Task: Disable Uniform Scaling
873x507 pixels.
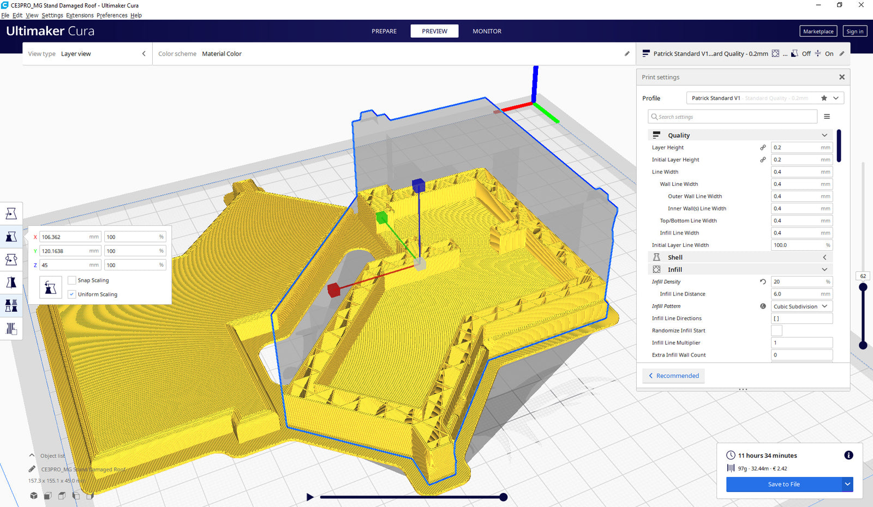Action: [x=71, y=294]
